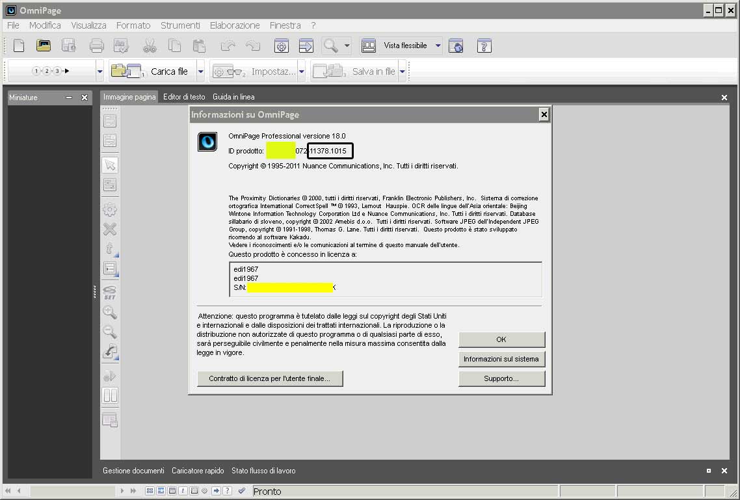Screen dimensions: 740x500
Task: Click the status bar question mark icon
Action: (x=227, y=491)
